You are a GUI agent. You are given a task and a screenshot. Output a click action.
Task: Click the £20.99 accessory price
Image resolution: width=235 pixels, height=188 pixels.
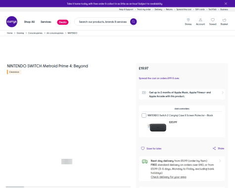tap(173, 122)
